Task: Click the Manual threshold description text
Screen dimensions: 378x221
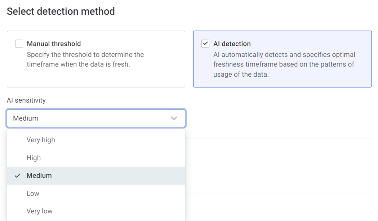Action: (x=85, y=60)
